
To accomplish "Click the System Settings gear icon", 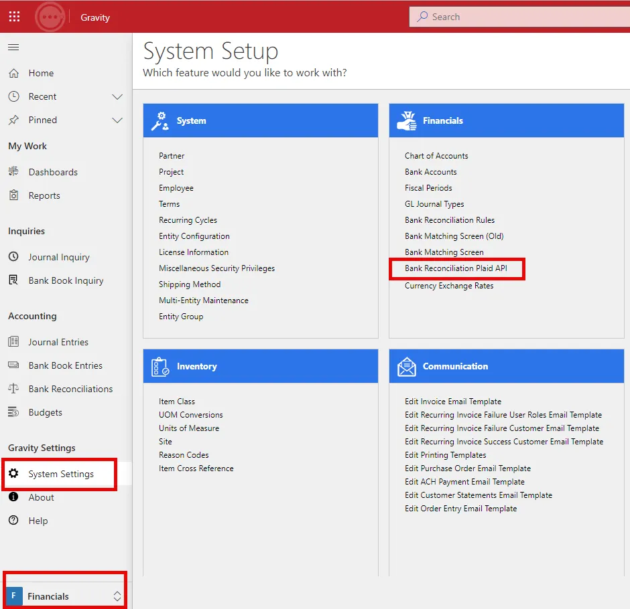I will click(x=13, y=473).
